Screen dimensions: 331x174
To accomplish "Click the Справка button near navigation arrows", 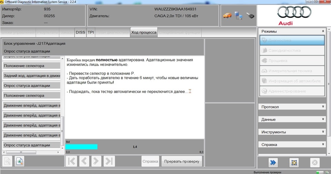I will coord(150,161).
